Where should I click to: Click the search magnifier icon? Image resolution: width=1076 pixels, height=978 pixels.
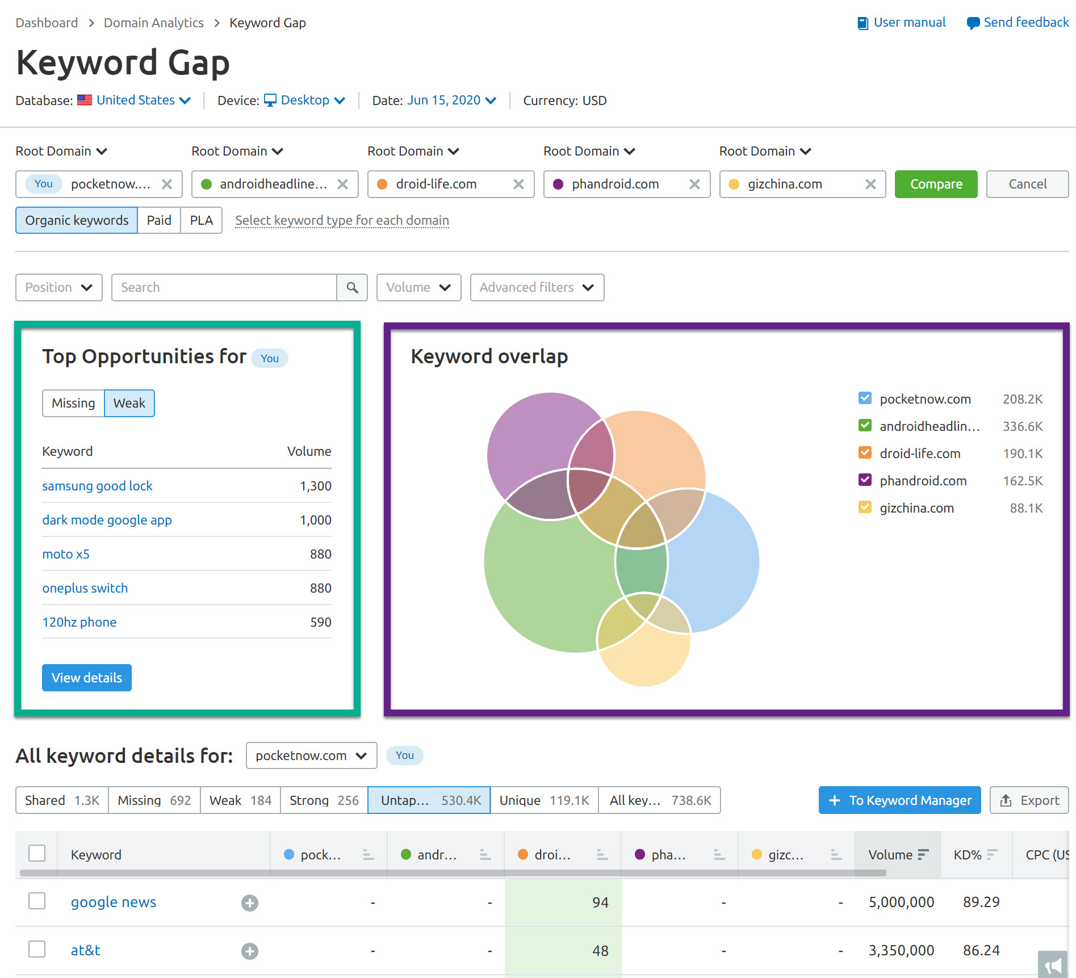coord(352,288)
